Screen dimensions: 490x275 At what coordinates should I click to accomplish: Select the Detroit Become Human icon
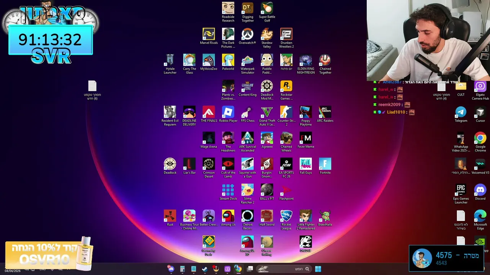click(248, 220)
